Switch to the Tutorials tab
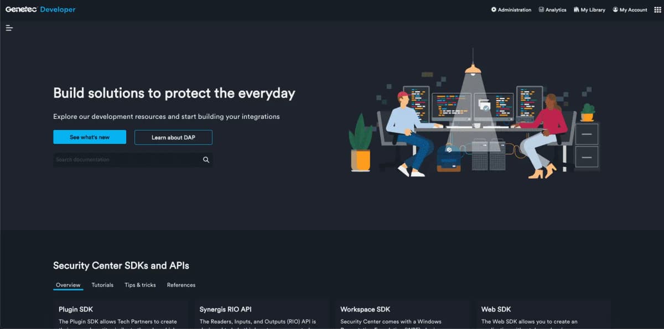The height and width of the screenshot is (329, 664). [x=102, y=285]
